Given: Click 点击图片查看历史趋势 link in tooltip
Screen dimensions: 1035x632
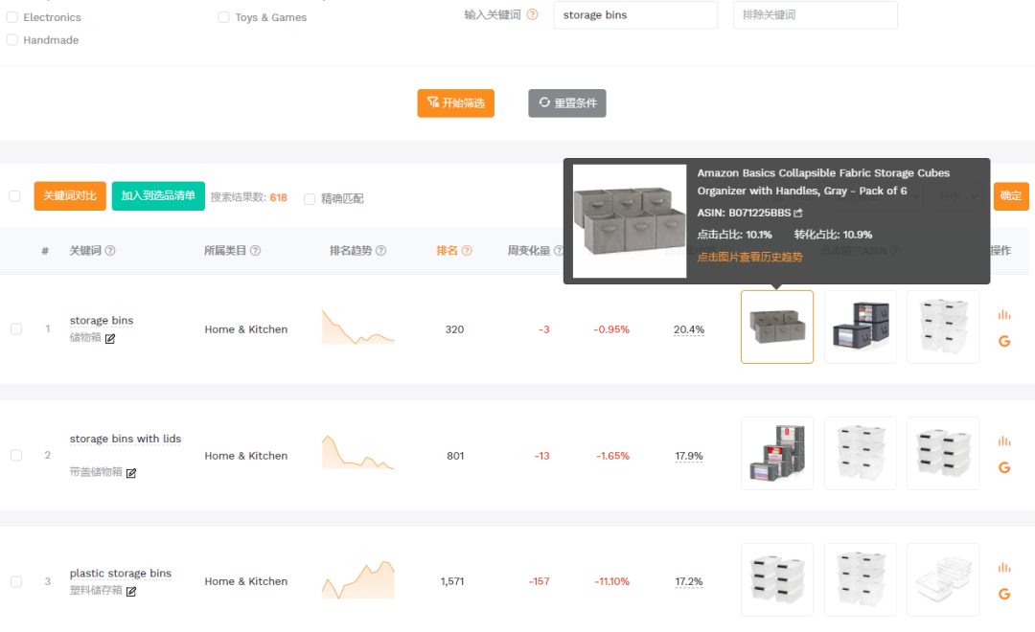Looking at the screenshot, I should pos(749,257).
